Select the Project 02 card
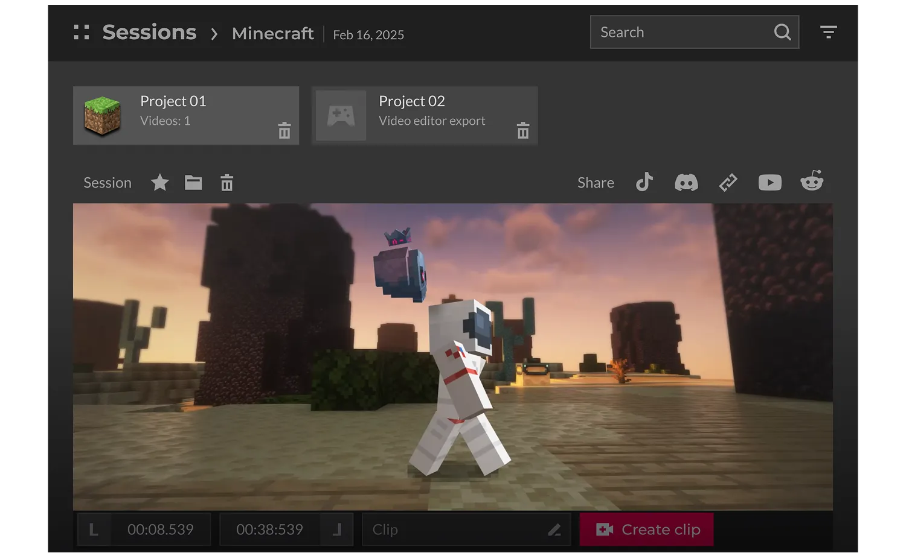Screen dimensions: 906x553 pos(425,115)
